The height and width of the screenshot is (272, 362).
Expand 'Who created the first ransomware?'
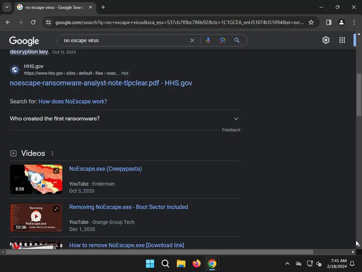coord(125,119)
